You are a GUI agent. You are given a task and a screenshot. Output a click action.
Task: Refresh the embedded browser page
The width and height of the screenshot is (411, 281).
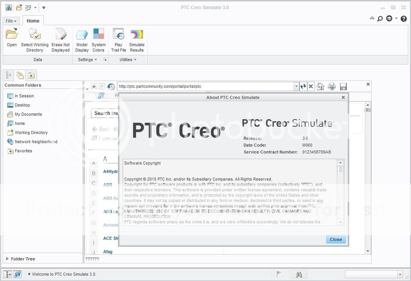[x=303, y=86]
